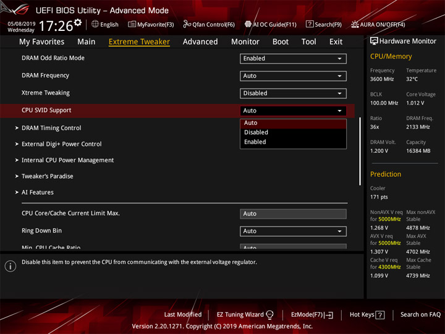Viewport: 445px width, 334px height.
Task: Click the 16384 MB capacity value
Action: coord(418,151)
